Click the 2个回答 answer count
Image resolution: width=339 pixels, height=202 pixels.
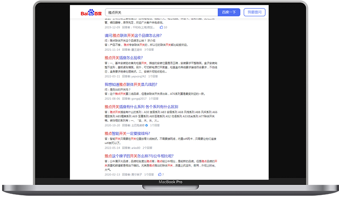pos(147,148)
